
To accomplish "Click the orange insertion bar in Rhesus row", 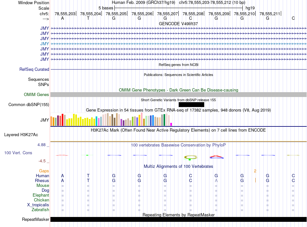I will 255,180.
